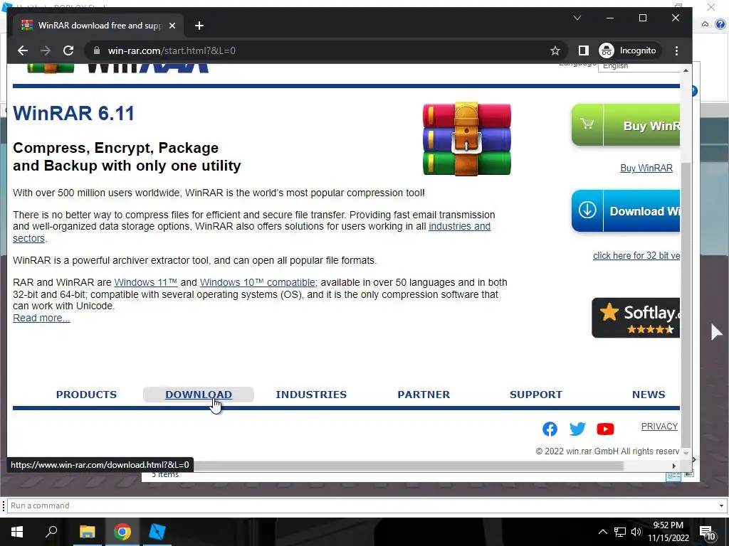Open the Facebook page icon
The image size is (729, 546).
point(550,429)
